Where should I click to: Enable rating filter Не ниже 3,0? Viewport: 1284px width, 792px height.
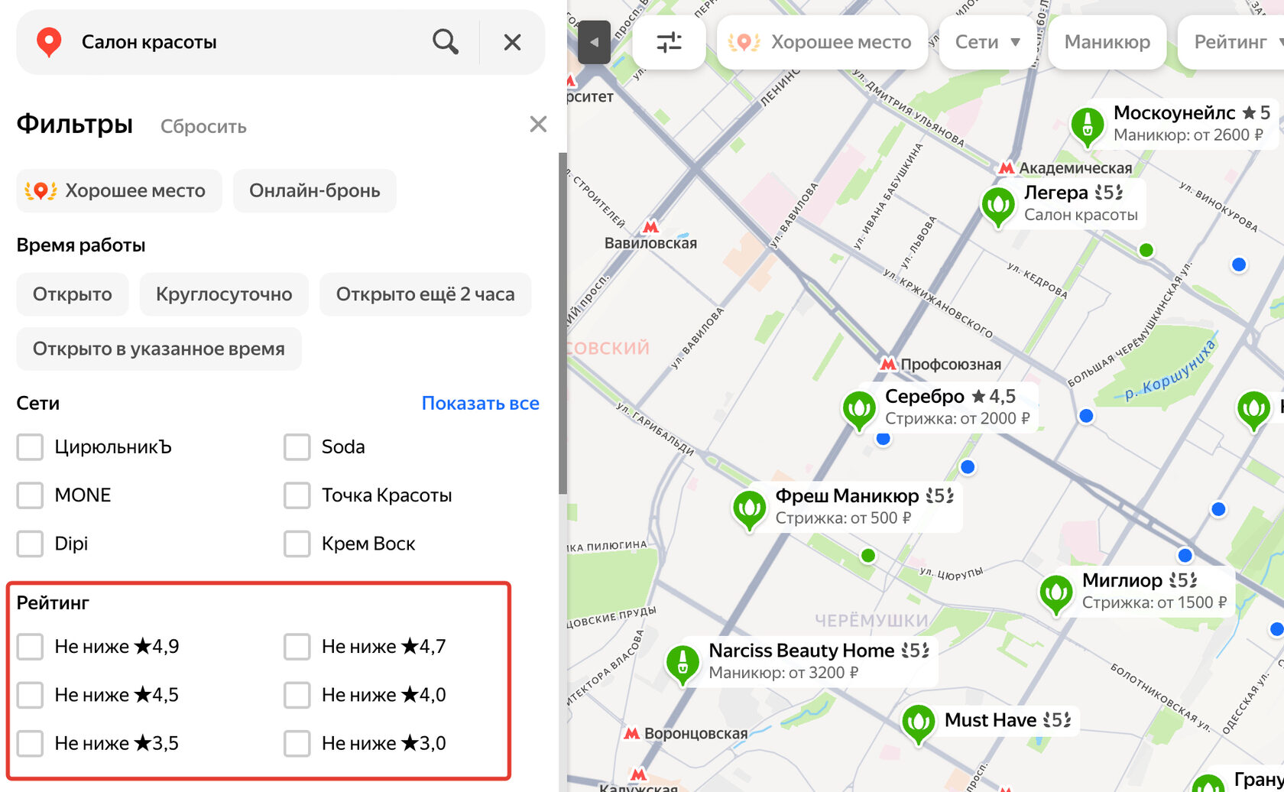click(x=297, y=743)
